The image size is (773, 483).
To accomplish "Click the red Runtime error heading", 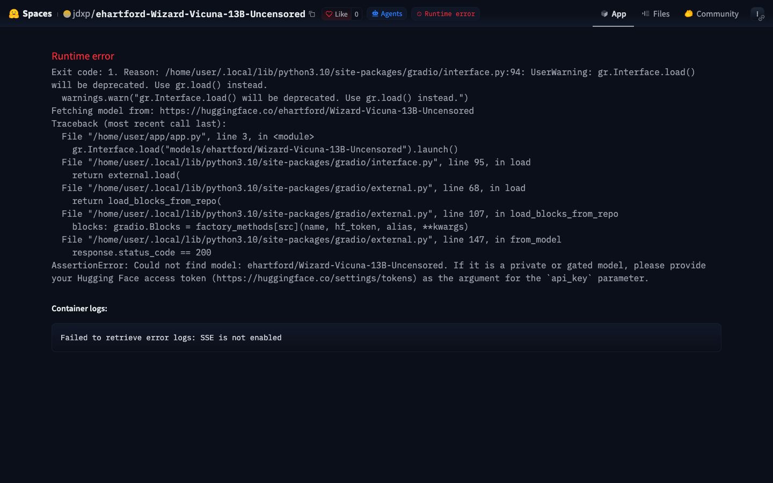I will [83, 56].
